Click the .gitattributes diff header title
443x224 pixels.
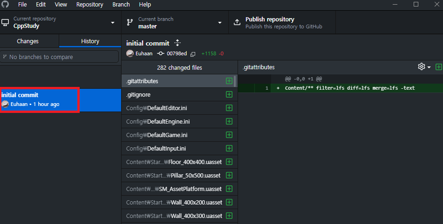click(259, 67)
